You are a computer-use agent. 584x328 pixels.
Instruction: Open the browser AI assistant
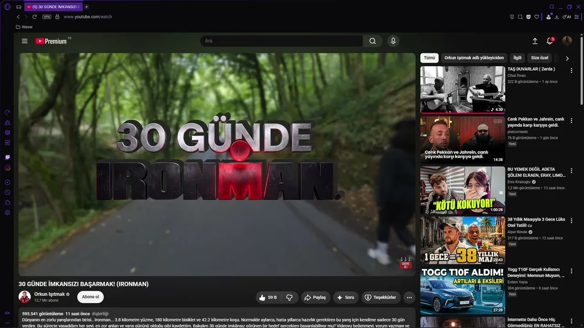point(567,17)
